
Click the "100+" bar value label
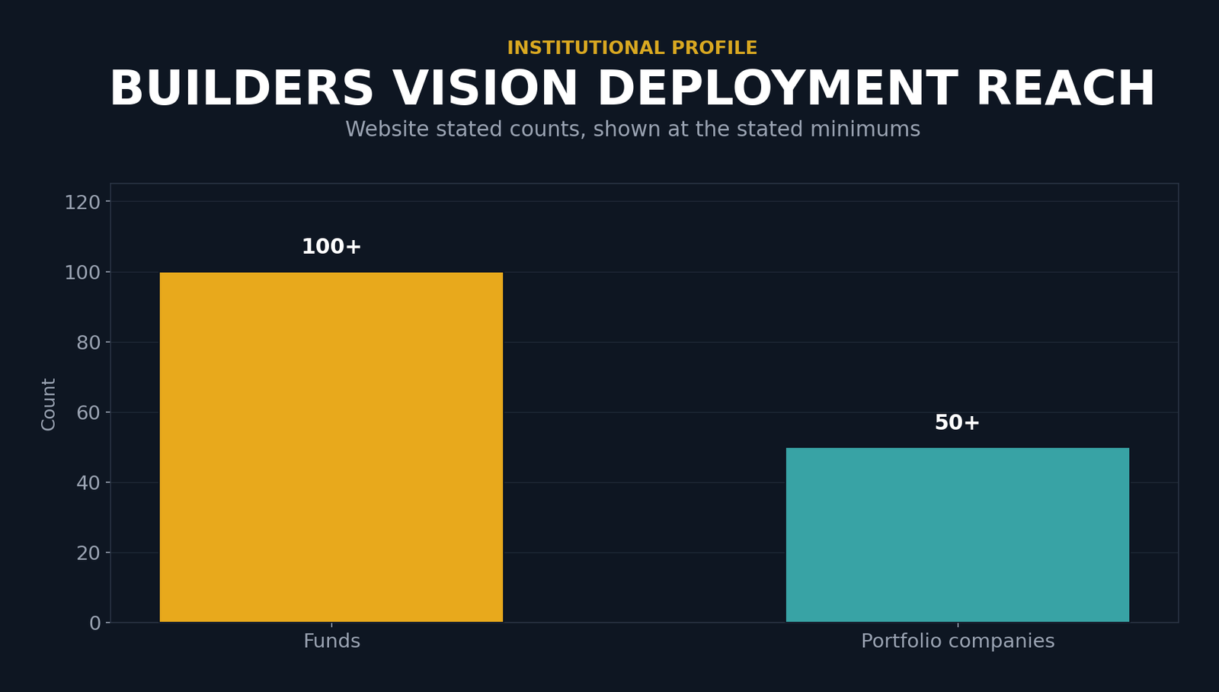[331, 247]
